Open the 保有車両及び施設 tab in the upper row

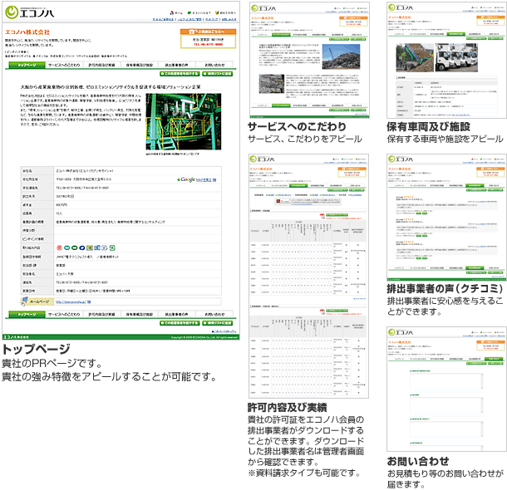pyautogui.click(x=140, y=65)
